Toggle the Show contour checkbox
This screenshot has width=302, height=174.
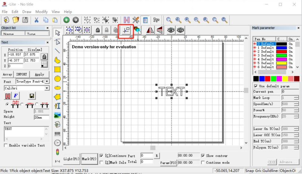[203, 156]
